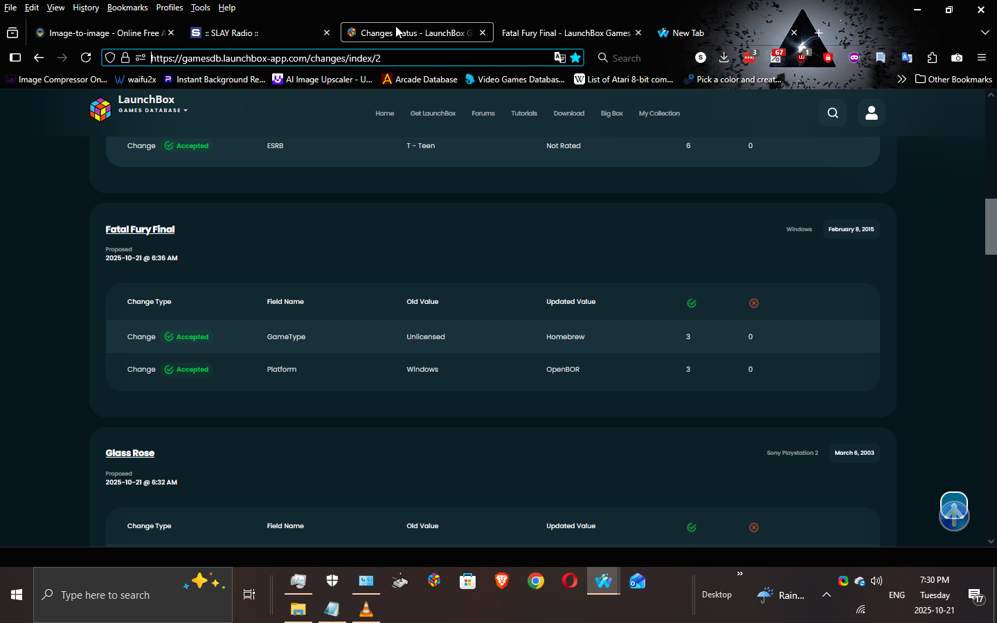Open the extensions puzzle icon
Viewport: 997px width, 623px height.
tap(932, 58)
